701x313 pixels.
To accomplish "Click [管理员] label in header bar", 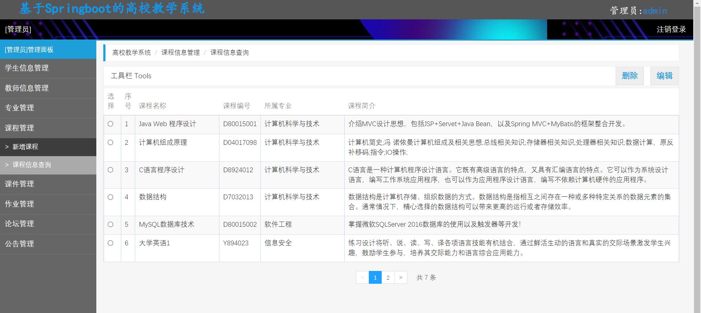I will pos(18,29).
